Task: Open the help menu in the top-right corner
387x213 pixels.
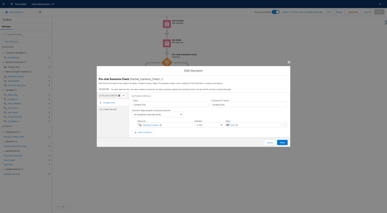Action: tap(379, 4)
